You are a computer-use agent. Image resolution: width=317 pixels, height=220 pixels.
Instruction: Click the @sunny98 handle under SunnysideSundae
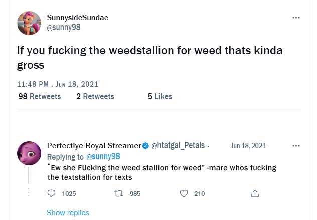pos(63,27)
